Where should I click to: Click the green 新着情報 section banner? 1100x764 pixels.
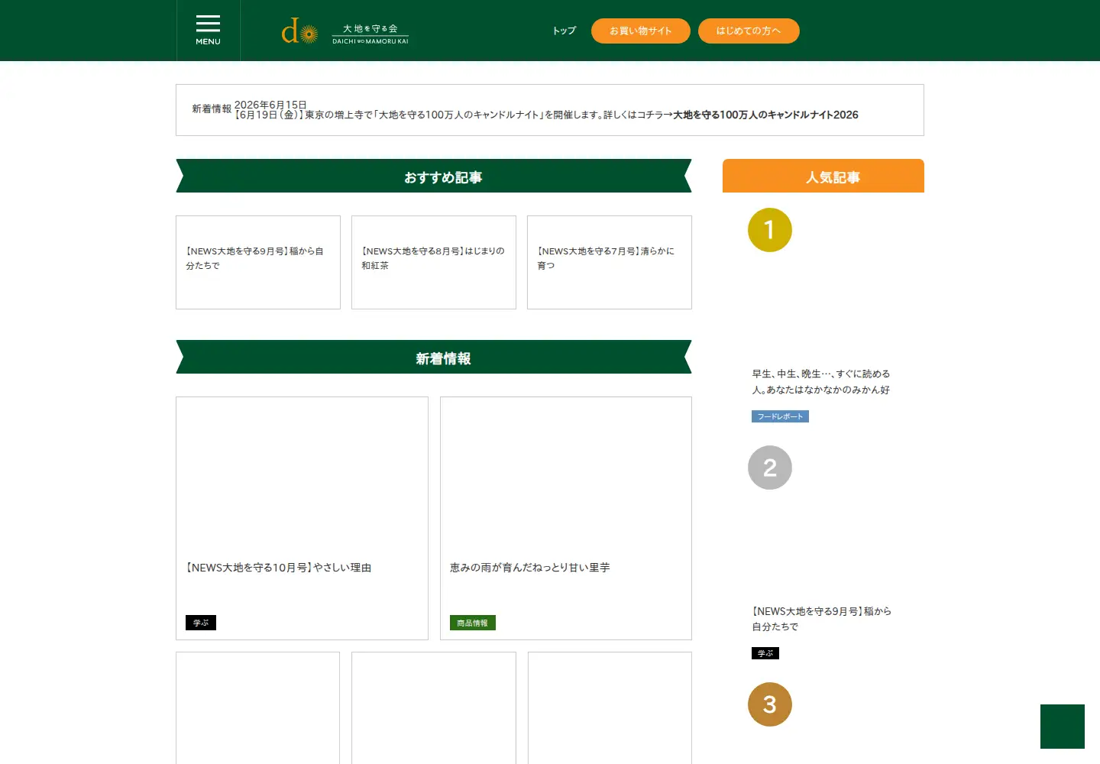(x=434, y=357)
